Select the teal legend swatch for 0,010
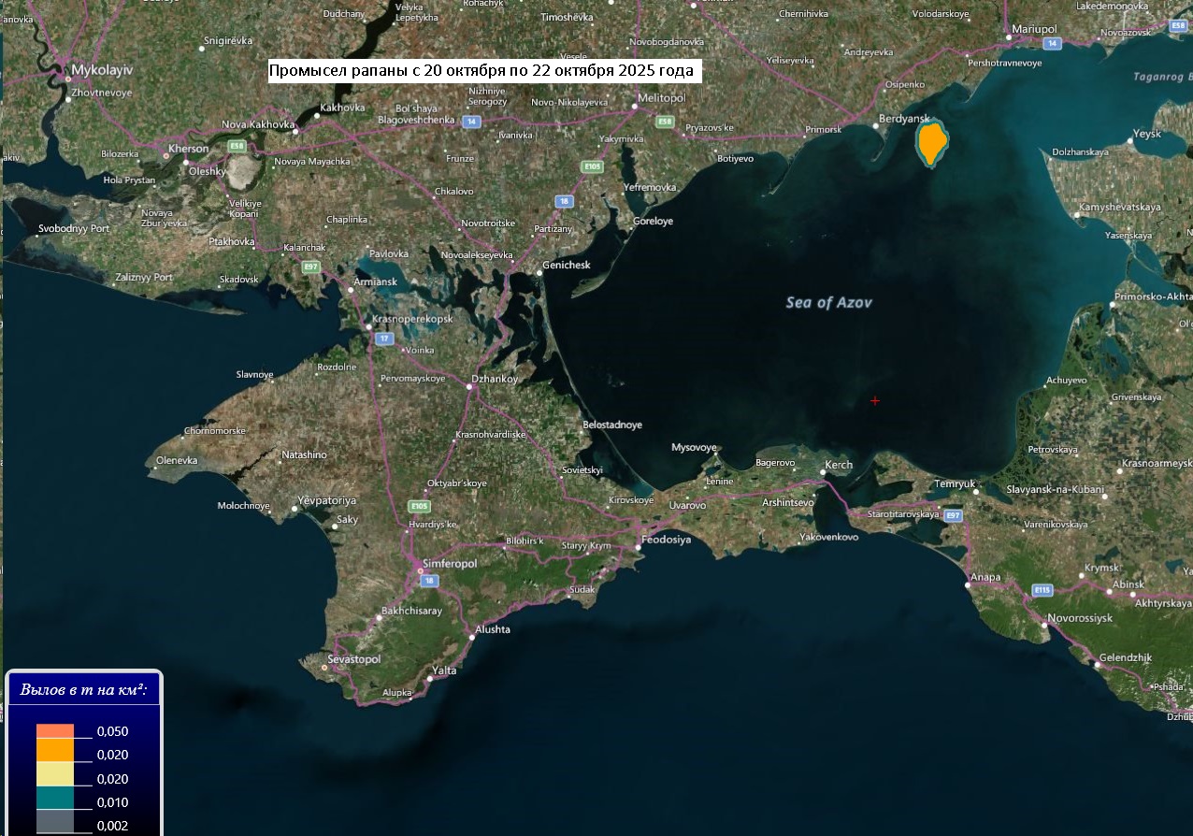Viewport: 1193px width, 836px height. pyautogui.click(x=55, y=801)
